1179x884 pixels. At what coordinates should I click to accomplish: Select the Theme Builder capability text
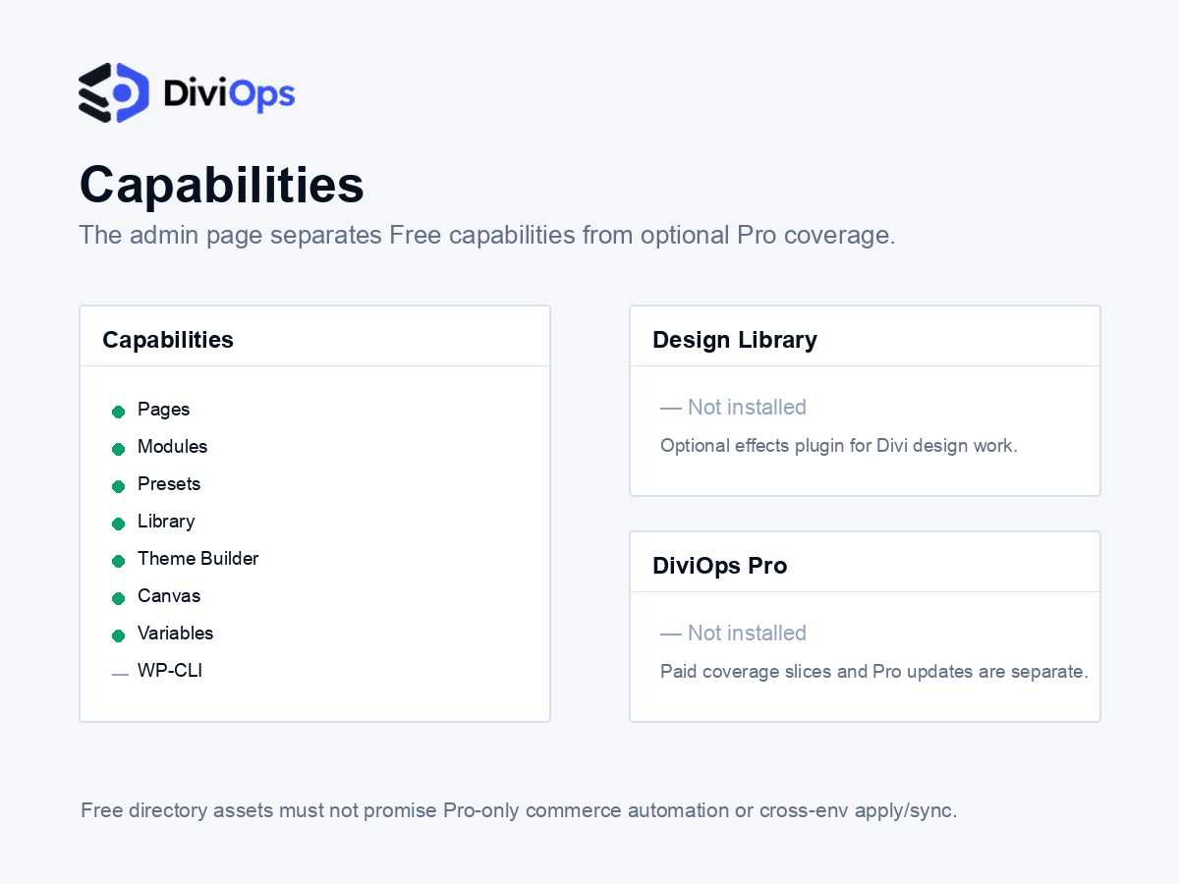click(x=198, y=559)
